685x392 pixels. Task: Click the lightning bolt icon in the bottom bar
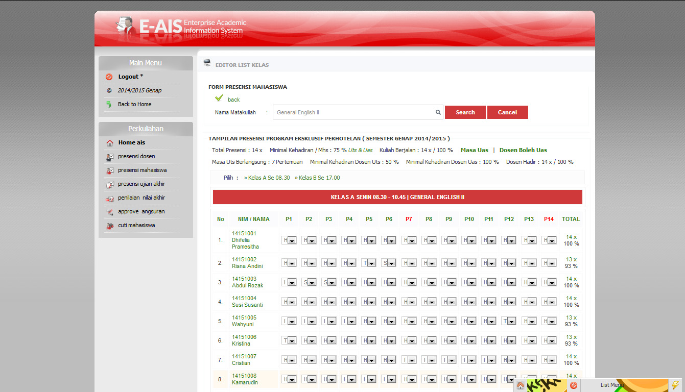coord(675,385)
